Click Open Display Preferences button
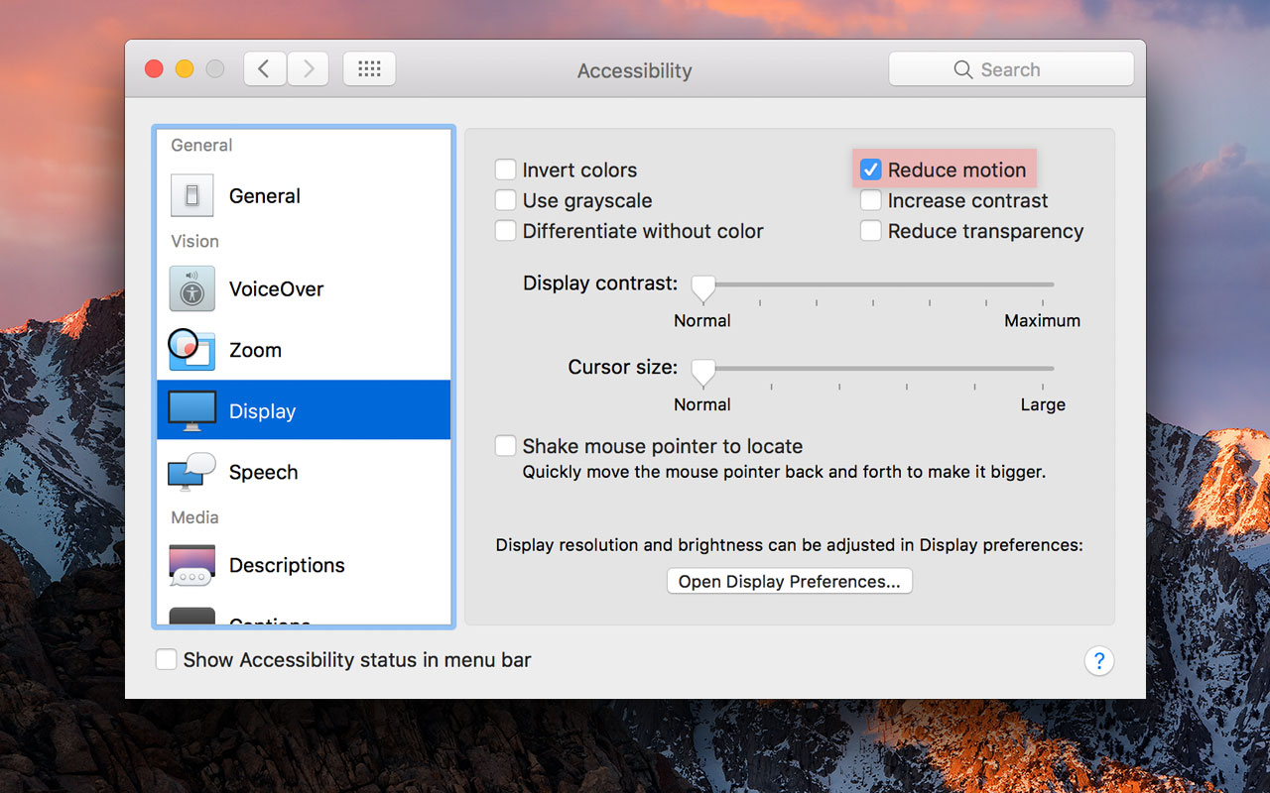Screen dimensions: 1270x793 pyautogui.click(x=789, y=582)
